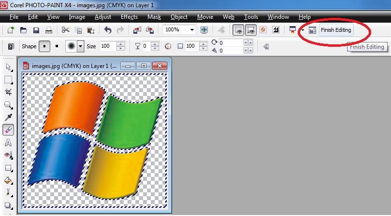Toggle the object marquee visibility button

(251, 30)
